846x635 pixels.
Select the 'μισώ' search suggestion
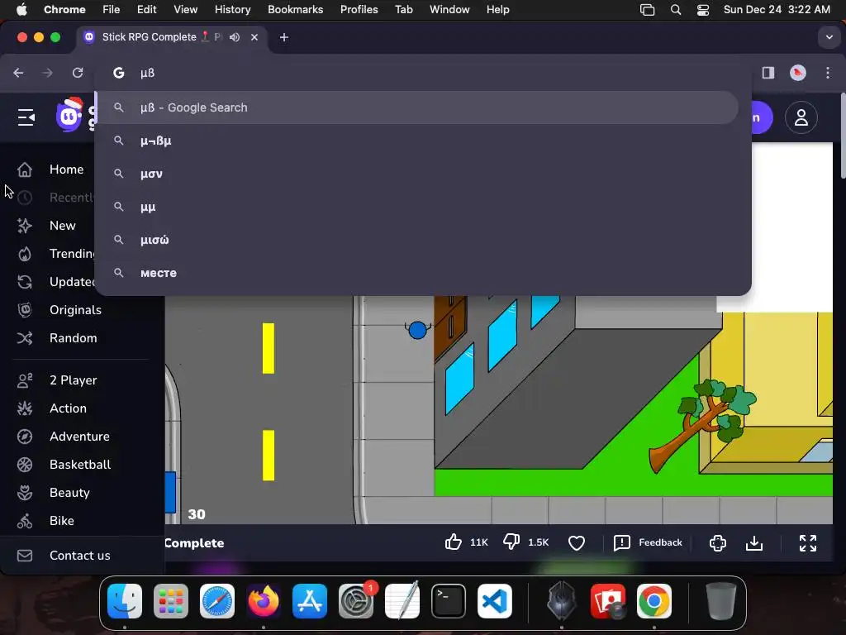[x=416, y=240]
